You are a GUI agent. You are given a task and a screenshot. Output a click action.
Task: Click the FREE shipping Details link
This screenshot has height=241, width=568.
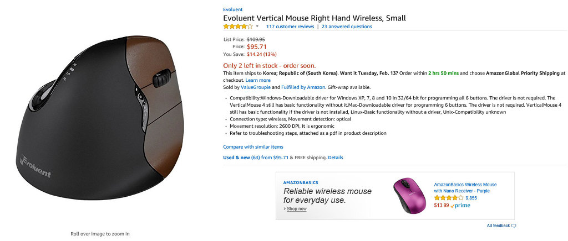pyautogui.click(x=336, y=158)
